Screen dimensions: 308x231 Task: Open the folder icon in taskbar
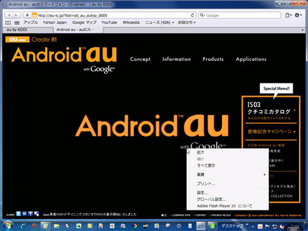point(56,226)
